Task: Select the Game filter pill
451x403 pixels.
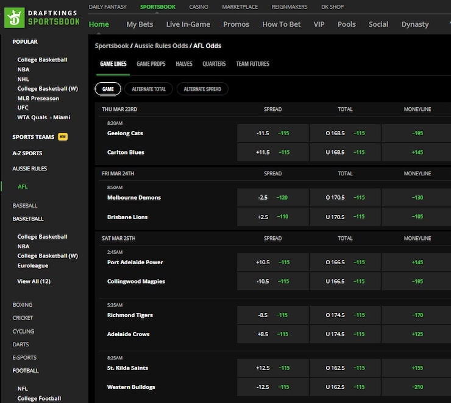Action: click(108, 89)
